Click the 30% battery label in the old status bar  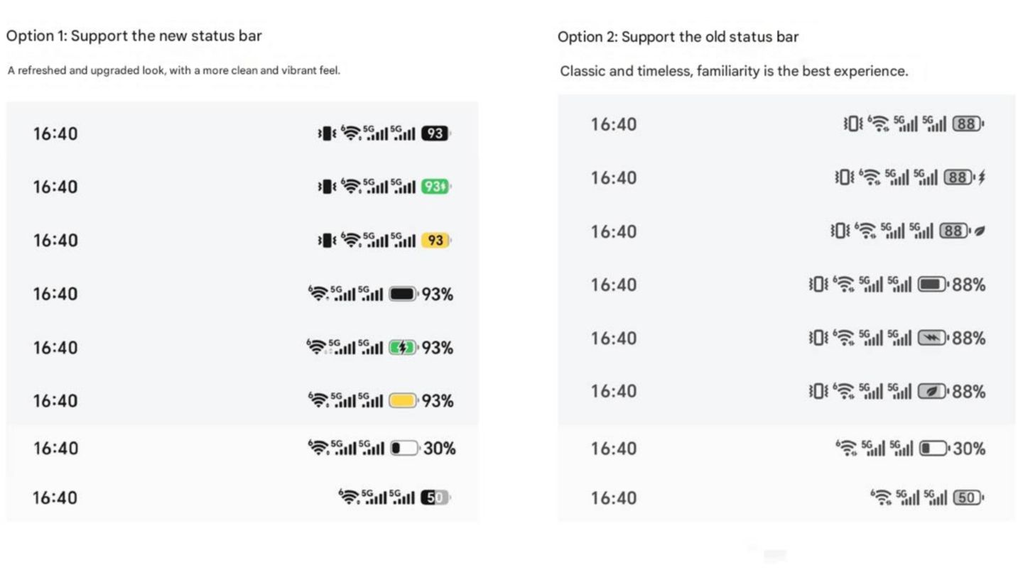tap(969, 449)
